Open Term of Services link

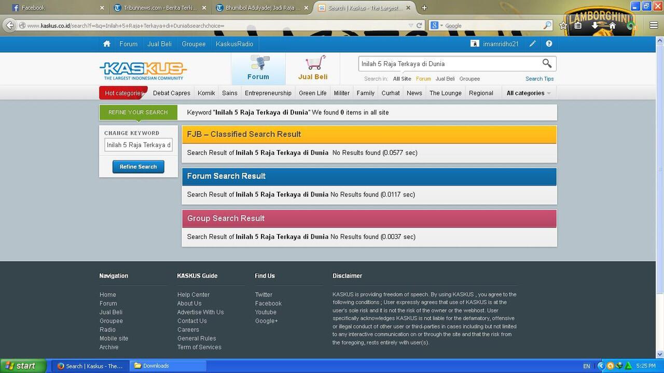coord(199,347)
